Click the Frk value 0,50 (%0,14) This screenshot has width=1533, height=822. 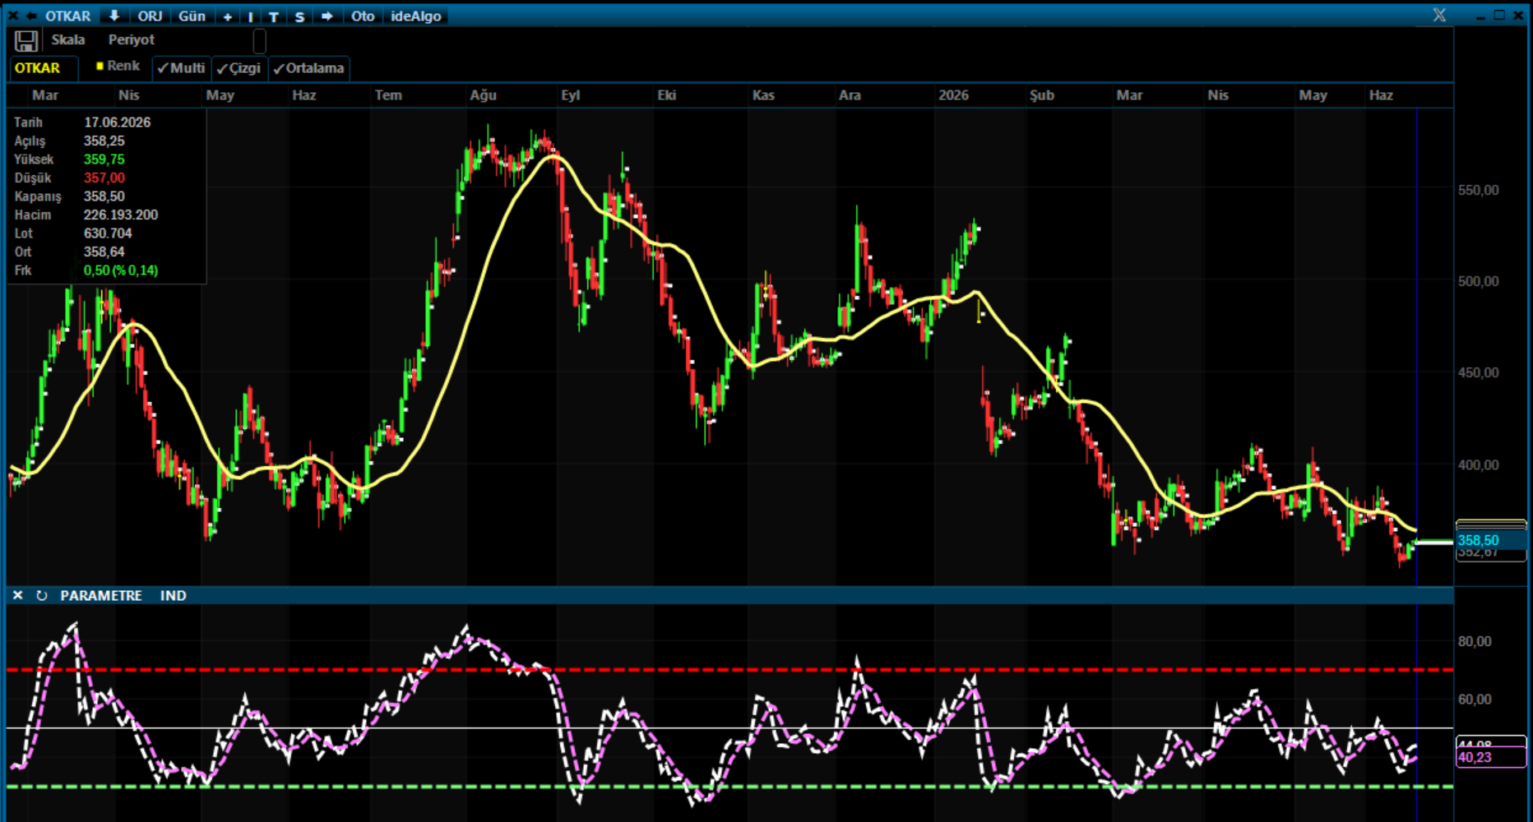120,270
